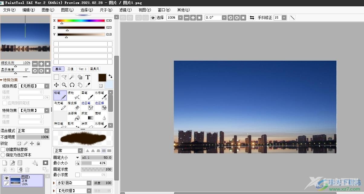364x194 pixels.
Task: Switch to the Ver.1 brush tab
Action: pos(83,69)
